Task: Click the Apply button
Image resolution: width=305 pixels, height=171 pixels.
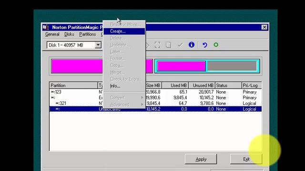Action: click(x=201, y=159)
